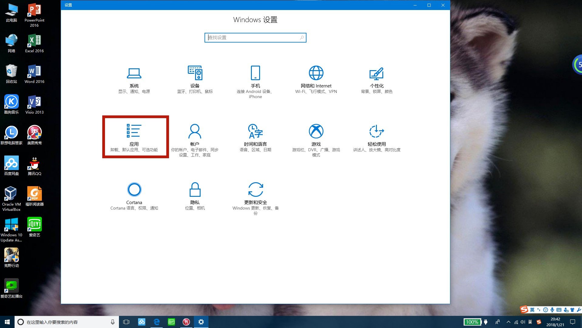Screen dimensions: 582x328
Task: Open 网络和 Internet settings
Action: (316, 80)
